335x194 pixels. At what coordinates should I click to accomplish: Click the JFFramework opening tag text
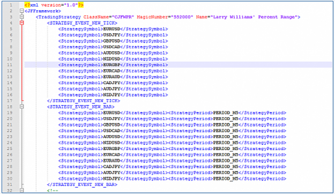[43, 11]
